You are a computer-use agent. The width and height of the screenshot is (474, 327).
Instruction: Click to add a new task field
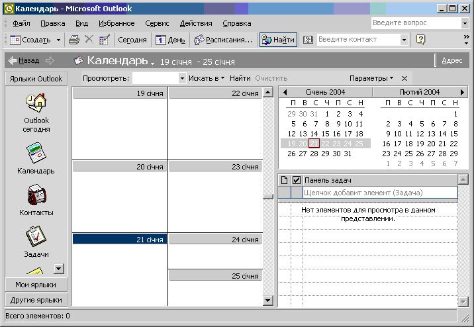(380, 193)
